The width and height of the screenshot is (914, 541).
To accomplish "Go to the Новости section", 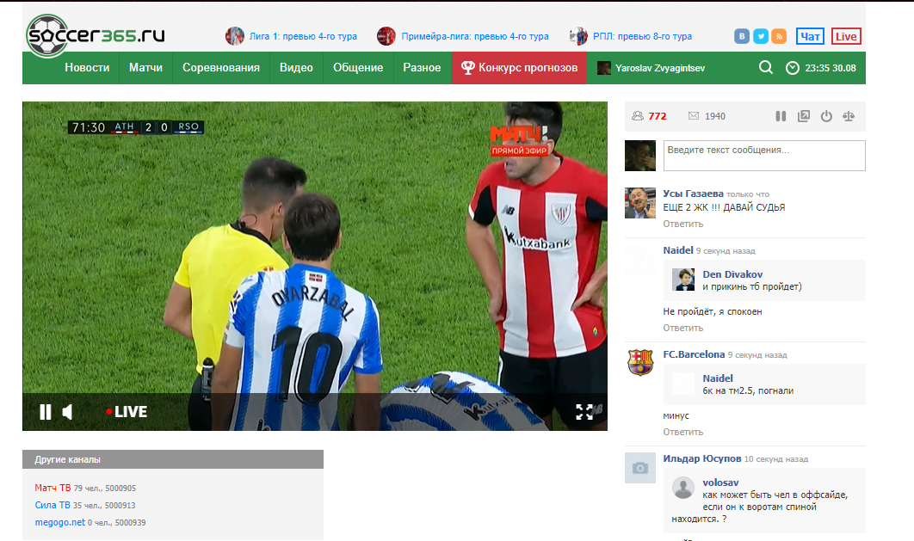I will tap(87, 68).
